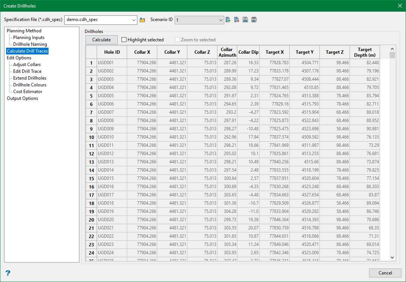Close the Create Drillholes dialog
The height and width of the screenshot is (282, 406).
(x=400, y=6)
